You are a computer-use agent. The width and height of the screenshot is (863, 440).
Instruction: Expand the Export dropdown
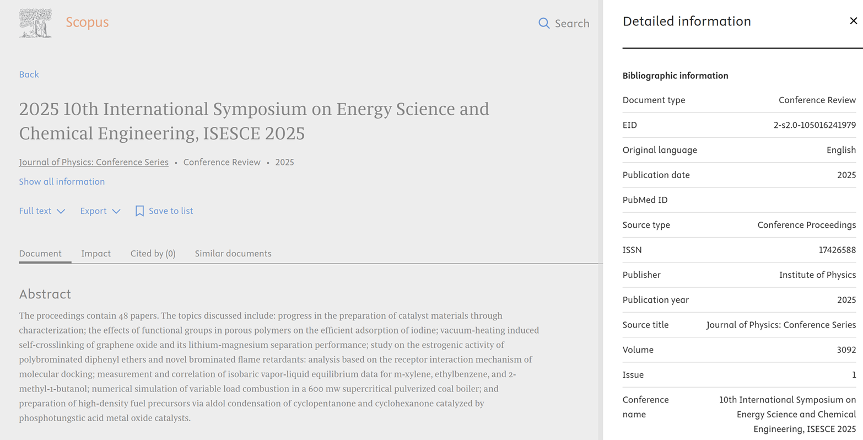[x=100, y=211]
